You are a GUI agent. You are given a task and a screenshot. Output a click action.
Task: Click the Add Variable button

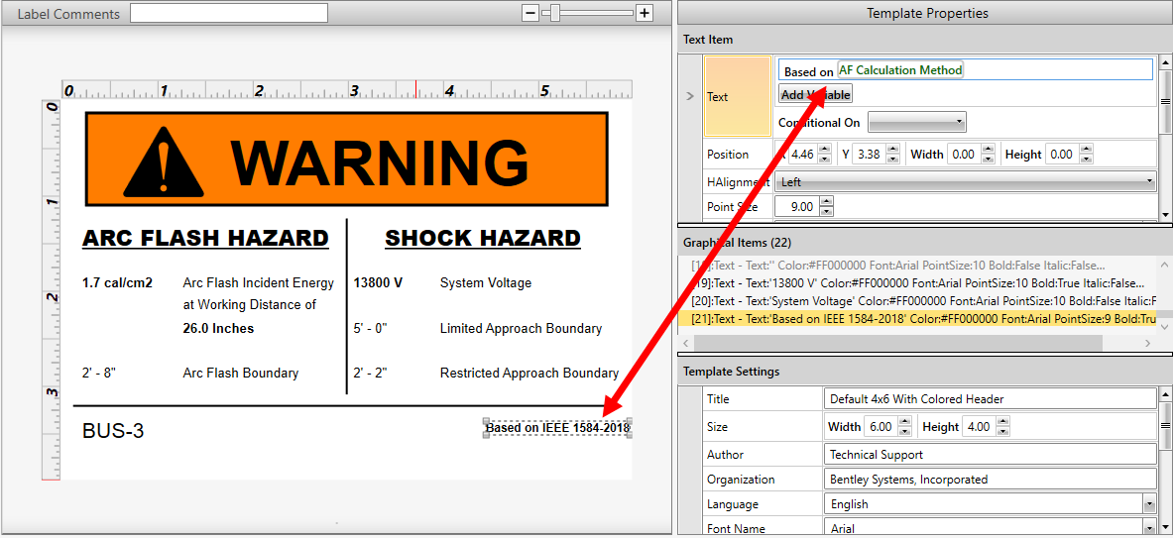point(814,95)
